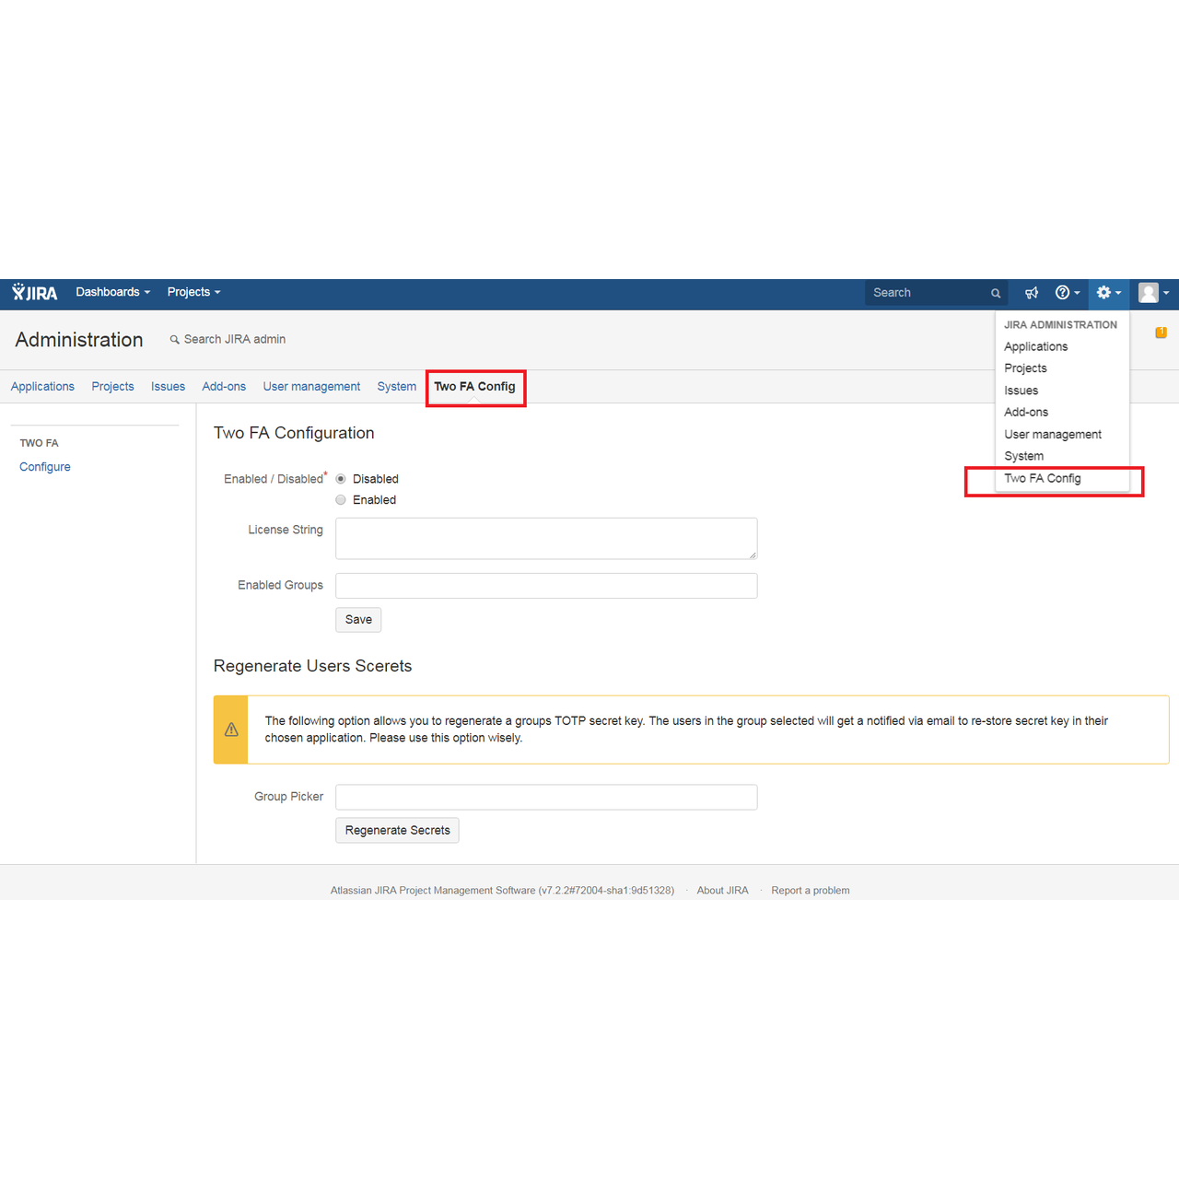Click the search magnifier in the search bar

click(x=995, y=293)
